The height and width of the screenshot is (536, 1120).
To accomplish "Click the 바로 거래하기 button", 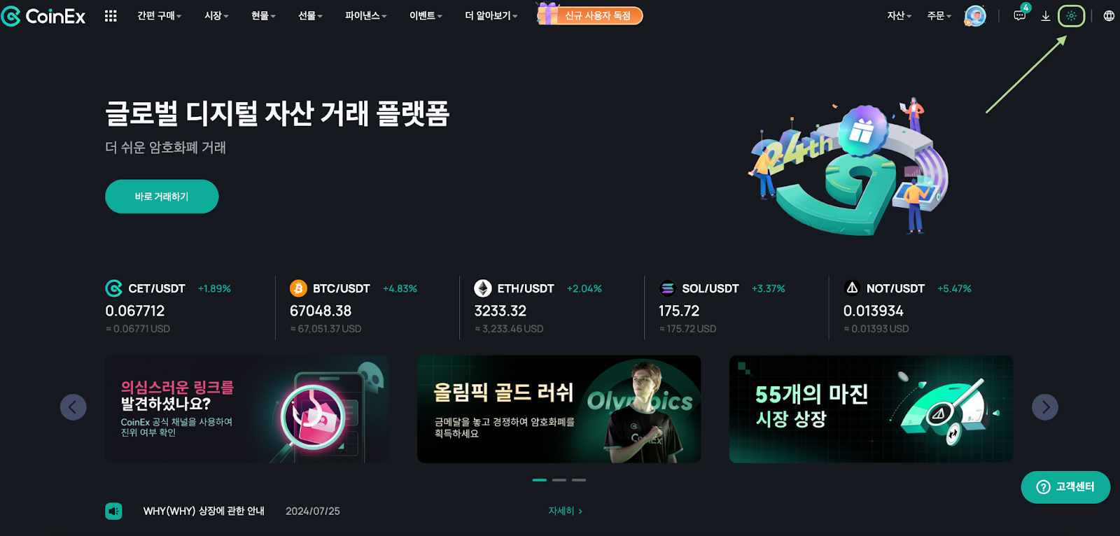I will pyautogui.click(x=162, y=197).
